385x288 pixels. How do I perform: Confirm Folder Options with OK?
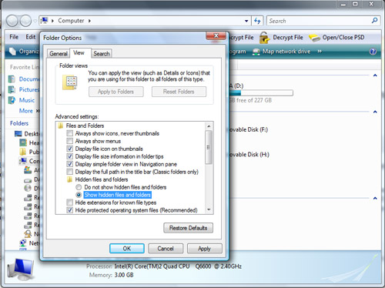click(x=127, y=249)
